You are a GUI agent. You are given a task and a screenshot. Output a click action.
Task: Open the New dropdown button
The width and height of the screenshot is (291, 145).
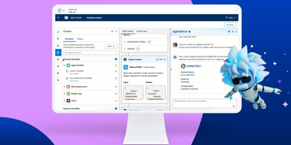point(111,46)
